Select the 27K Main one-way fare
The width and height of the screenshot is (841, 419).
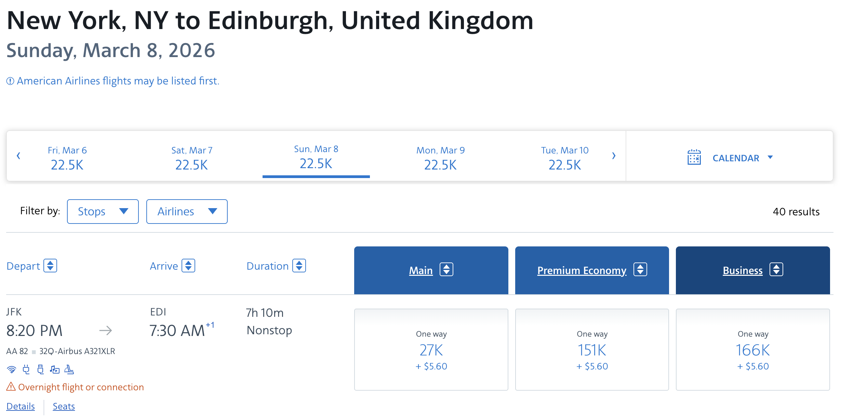pyautogui.click(x=431, y=349)
